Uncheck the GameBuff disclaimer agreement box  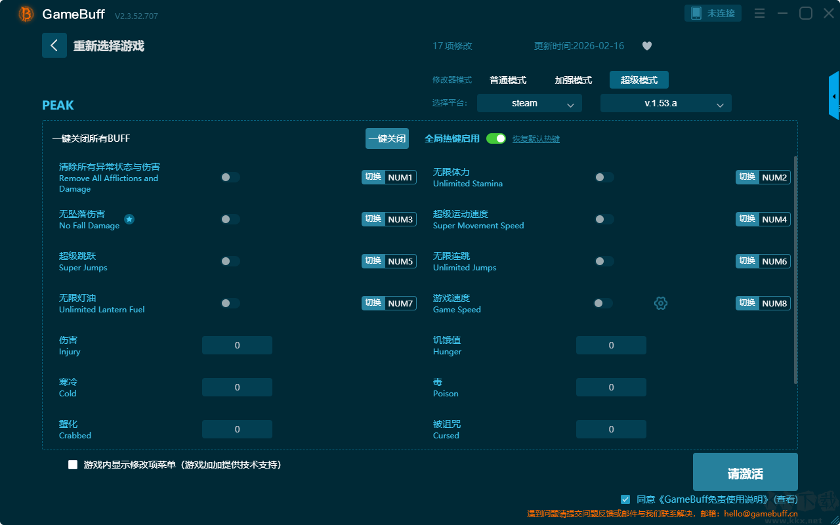pos(625,499)
